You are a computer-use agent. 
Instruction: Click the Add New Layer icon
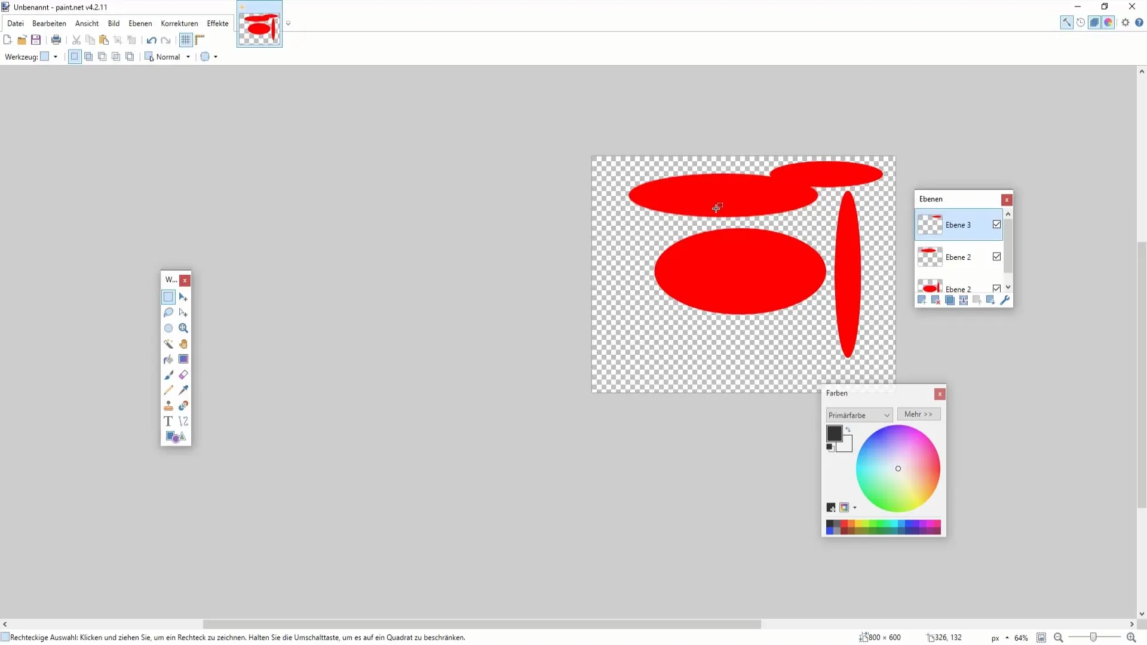pyautogui.click(x=922, y=300)
